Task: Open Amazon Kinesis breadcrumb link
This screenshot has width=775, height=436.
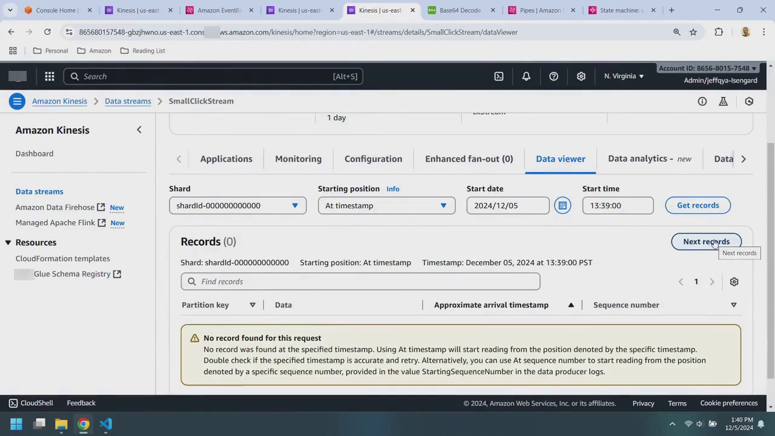Action: coord(59,101)
